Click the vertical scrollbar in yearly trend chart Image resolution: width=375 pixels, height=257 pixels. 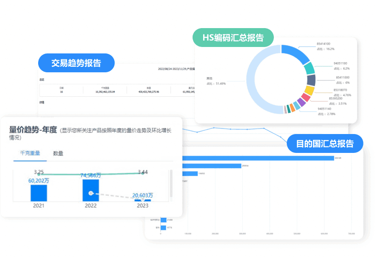tap(172, 184)
